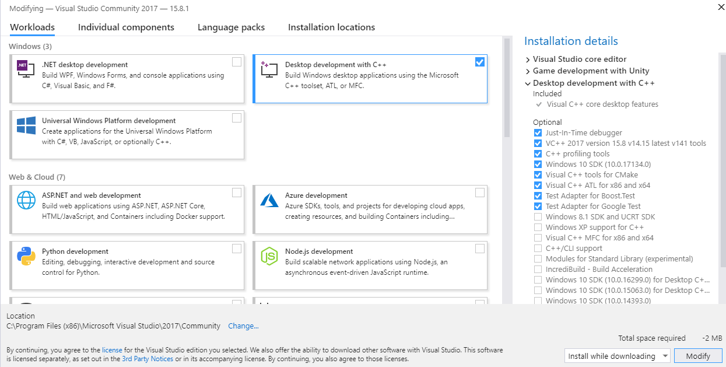Viewport: 726px width, 367px height.
Task: Open the Installation locations tab
Action: [331, 27]
